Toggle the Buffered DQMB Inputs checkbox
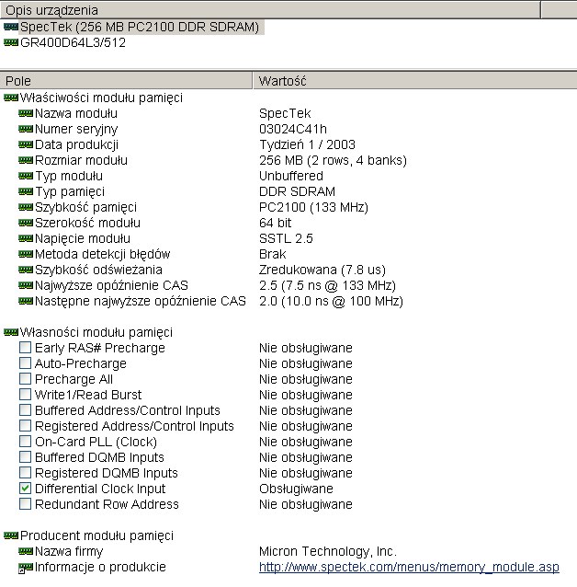This screenshot has height=587, width=577. coord(25,457)
